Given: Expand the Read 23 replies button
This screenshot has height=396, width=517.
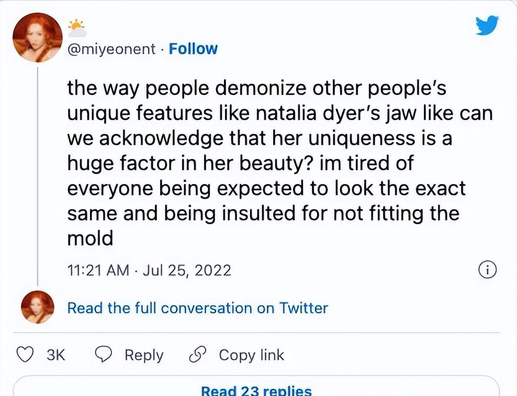Looking at the screenshot, I should pyautogui.click(x=256, y=390).
